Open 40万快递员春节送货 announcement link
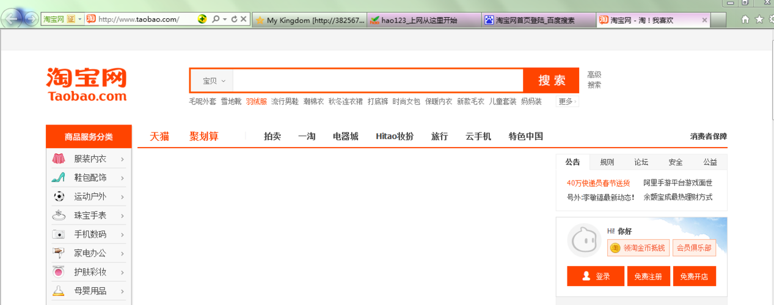 pyautogui.click(x=598, y=183)
